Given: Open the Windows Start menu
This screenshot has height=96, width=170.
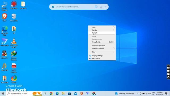Looking at the screenshot, I should 3,94.
